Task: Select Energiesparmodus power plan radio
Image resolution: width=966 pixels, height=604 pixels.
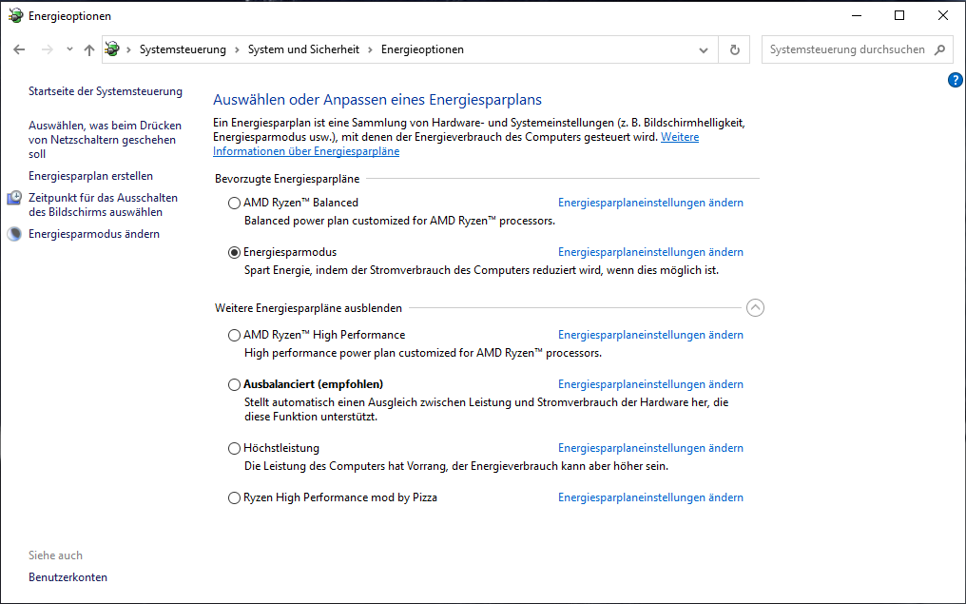Action: (234, 252)
